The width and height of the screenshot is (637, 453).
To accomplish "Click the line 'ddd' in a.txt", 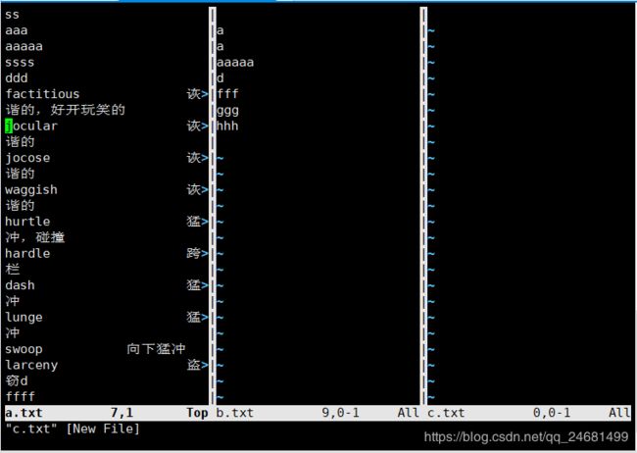I will pyautogui.click(x=17, y=78).
